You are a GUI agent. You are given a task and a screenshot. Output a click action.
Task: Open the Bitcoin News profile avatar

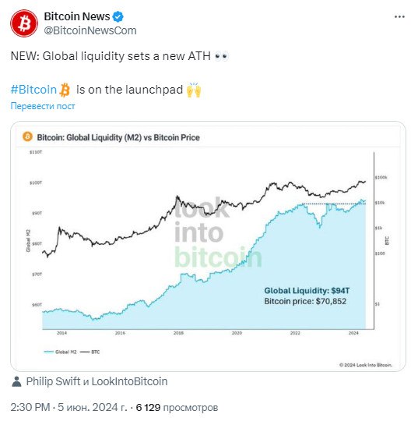pos(24,23)
